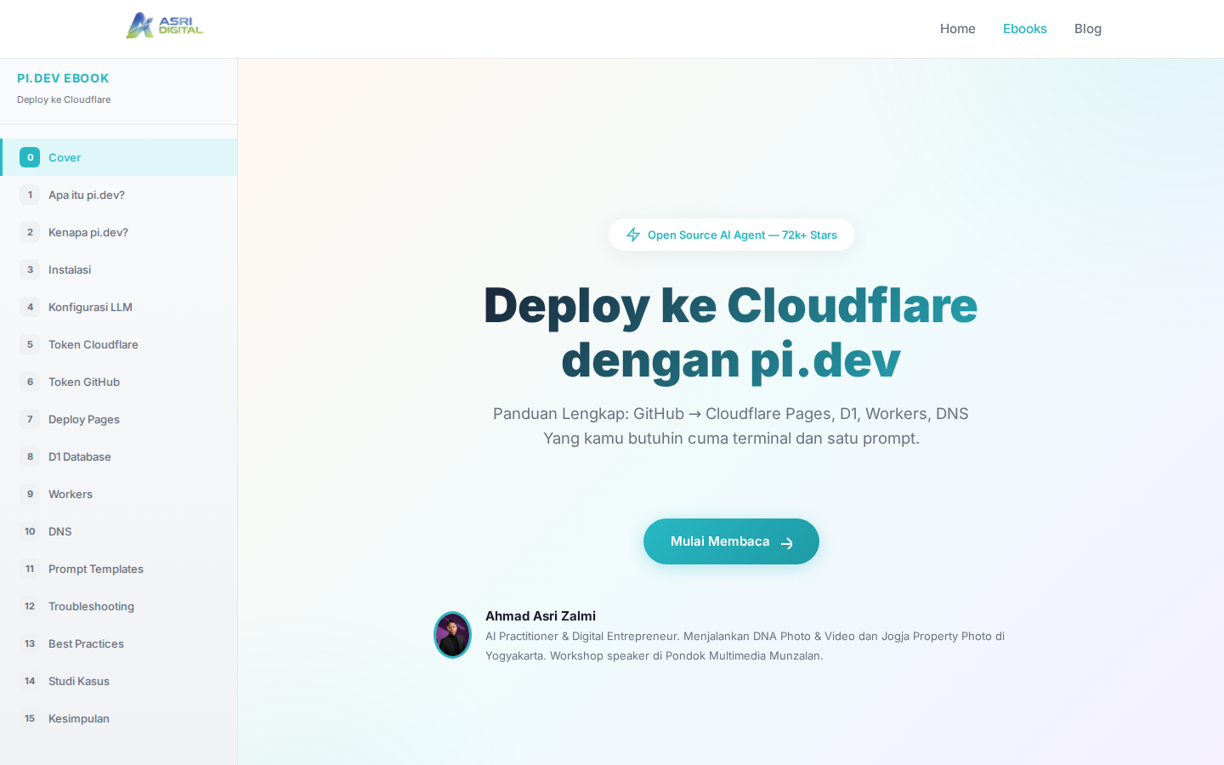Click subtitle line starting Panduan Lengkap
Screen dimensions: 1224x765
coord(731,414)
